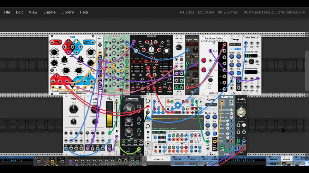Open the View menu
This screenshot has width=309, height=173.
33,12
